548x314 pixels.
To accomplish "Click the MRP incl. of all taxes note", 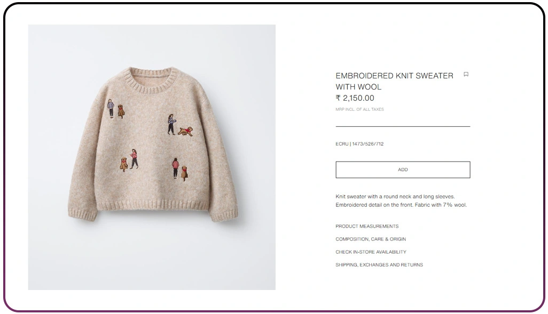I will [359, 109].
